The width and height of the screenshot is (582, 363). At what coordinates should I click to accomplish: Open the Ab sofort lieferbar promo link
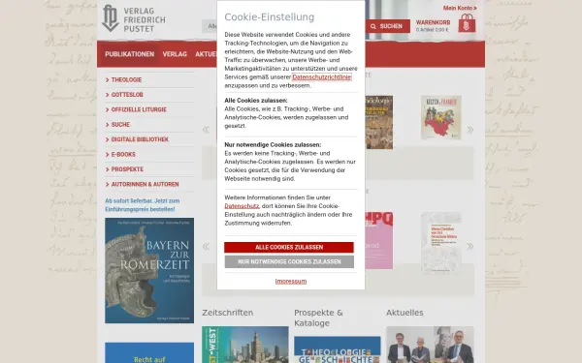pos(143,205)
